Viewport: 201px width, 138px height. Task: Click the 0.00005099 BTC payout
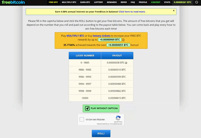(x=117, y=77)
